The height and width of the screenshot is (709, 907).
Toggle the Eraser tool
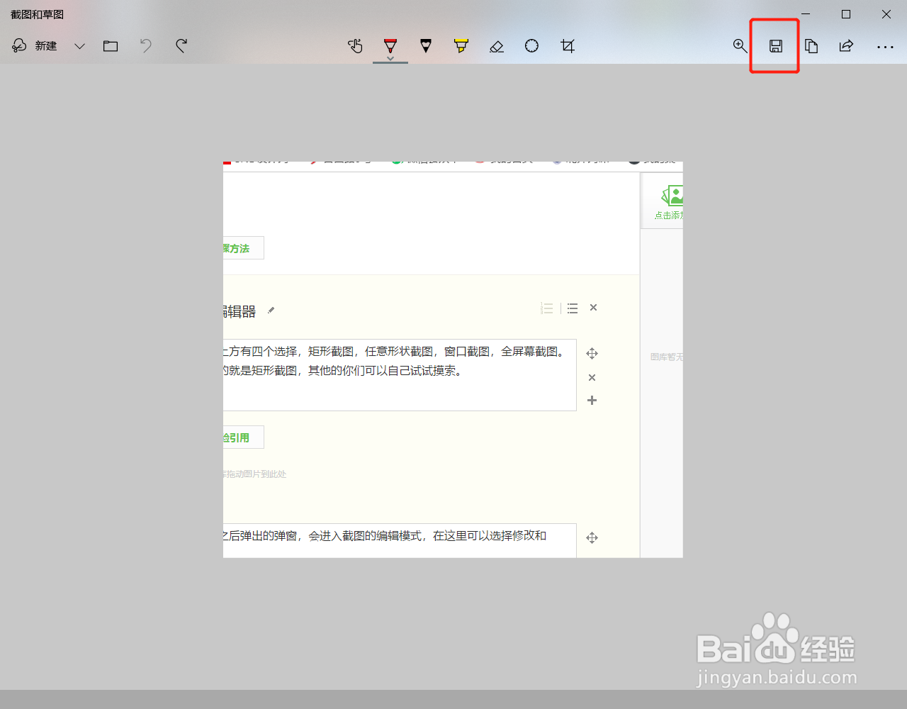tap(496, 46)
